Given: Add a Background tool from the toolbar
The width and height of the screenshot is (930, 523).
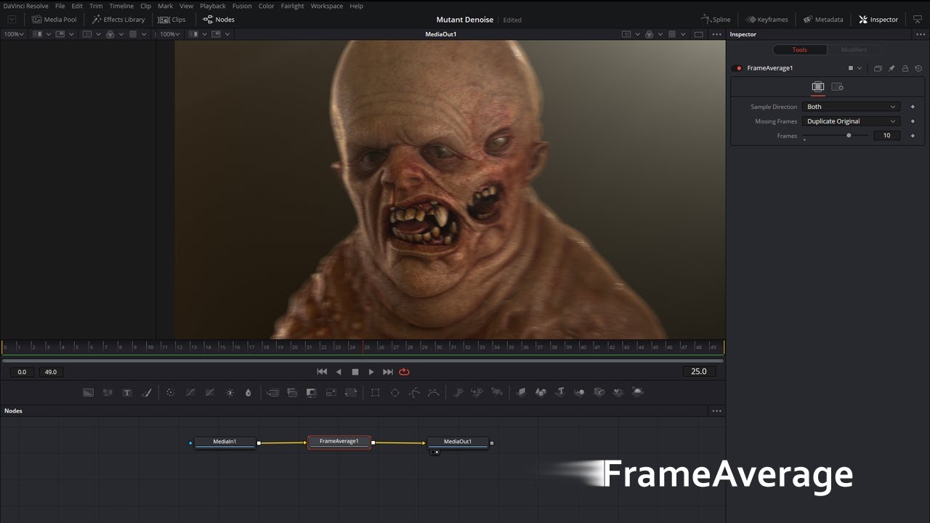Looking at the screenshot, I should pos(88,392).
